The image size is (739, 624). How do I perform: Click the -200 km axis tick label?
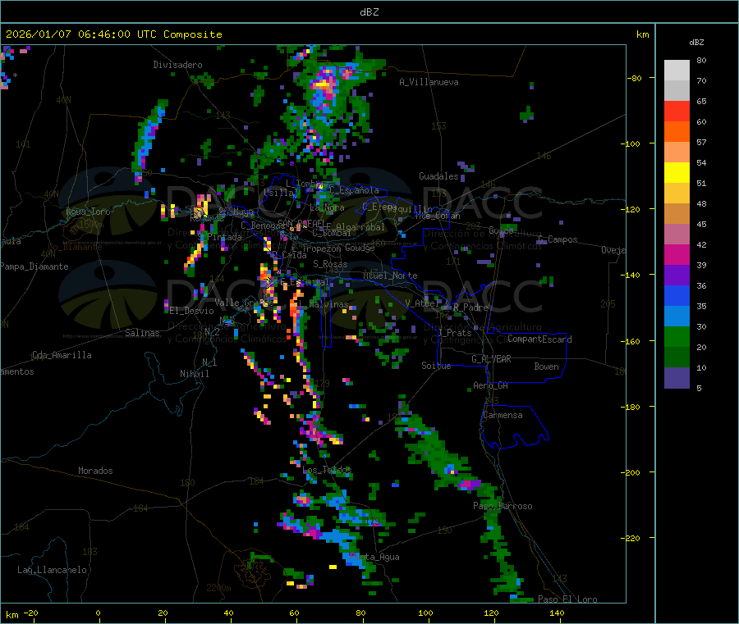pos(631,472)
